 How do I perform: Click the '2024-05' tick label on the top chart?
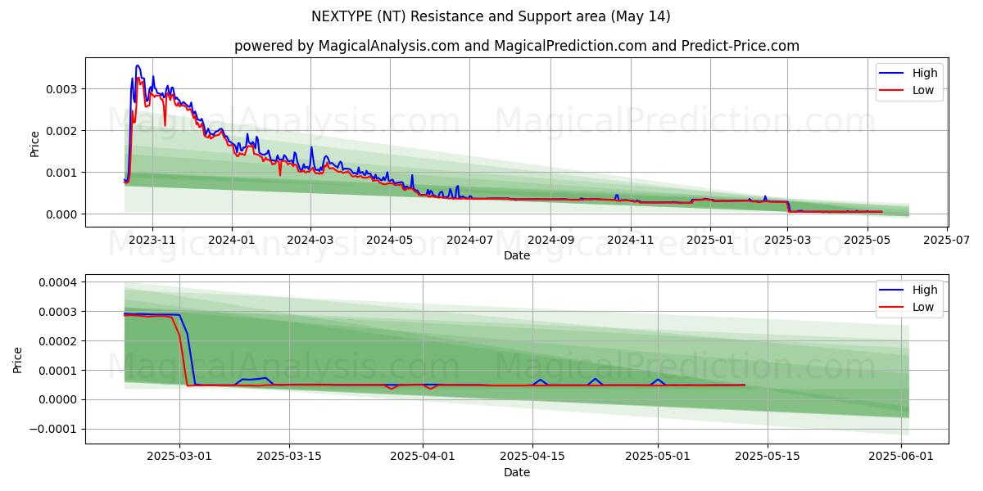coord(389,240)
